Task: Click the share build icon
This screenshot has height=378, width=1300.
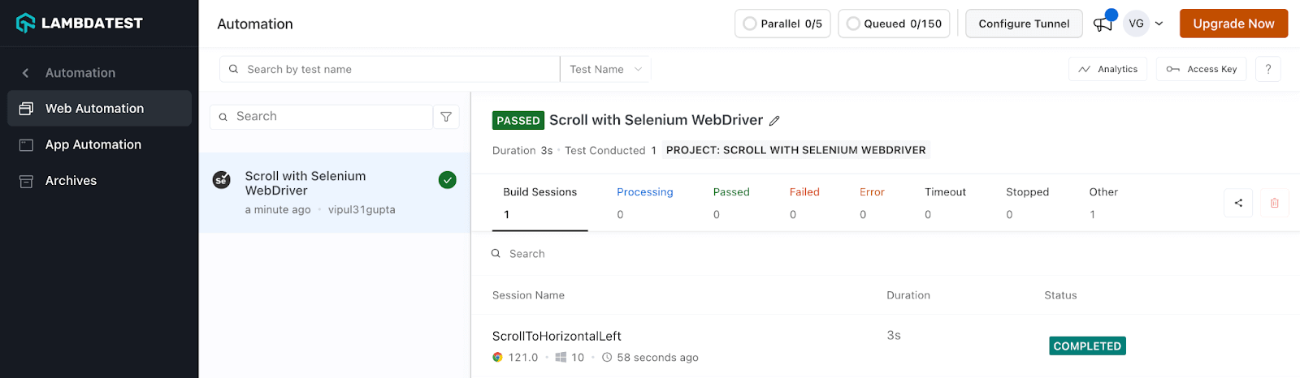Action: coord(1238,203)
